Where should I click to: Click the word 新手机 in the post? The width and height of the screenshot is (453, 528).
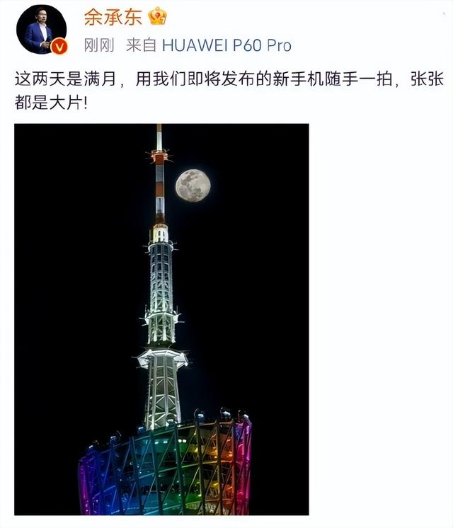tap(298, 79)
